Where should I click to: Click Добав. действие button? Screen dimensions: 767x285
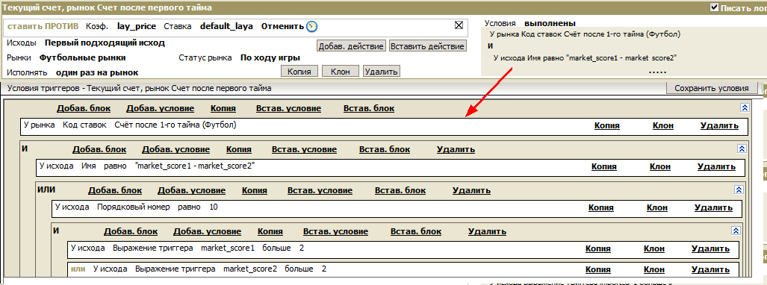(351, 46)
